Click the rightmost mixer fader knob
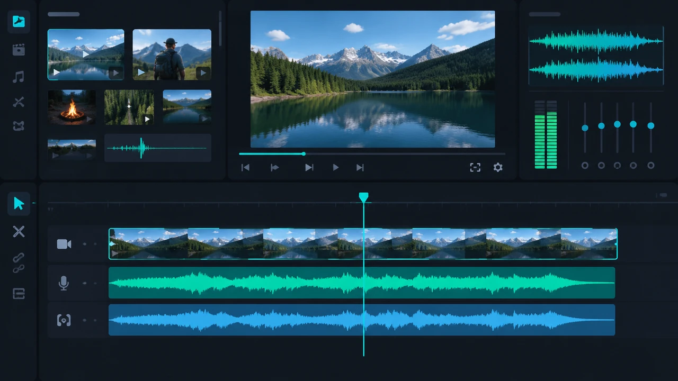This screenshot has height=381, width=678. point(651,126)
